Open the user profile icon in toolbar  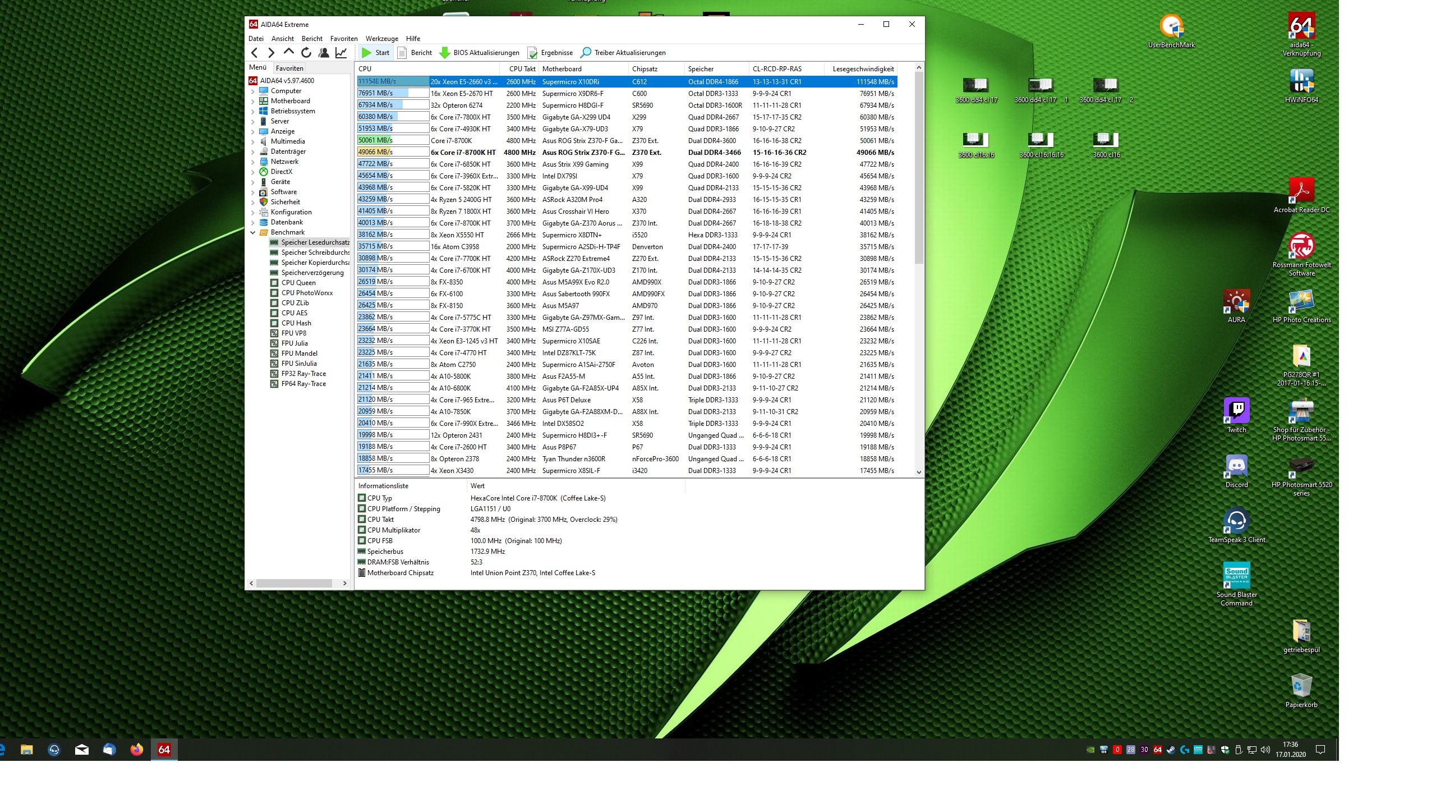click(x=324, y=53)
